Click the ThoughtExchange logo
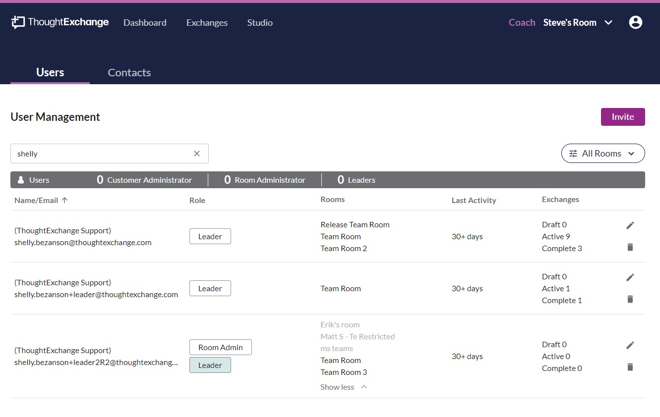Screen dimensions: 660x417 tap(60, 22)
